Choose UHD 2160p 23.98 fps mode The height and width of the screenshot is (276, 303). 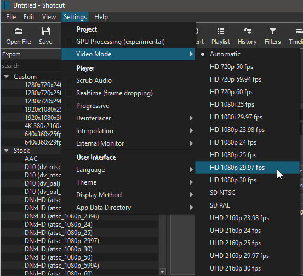click(x=247, y=218)
